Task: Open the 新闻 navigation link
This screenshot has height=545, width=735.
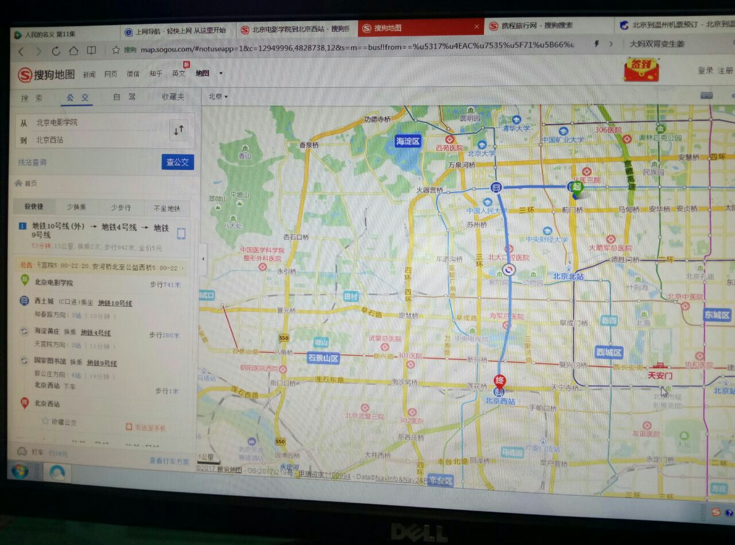Action: [x=89, y=75]
